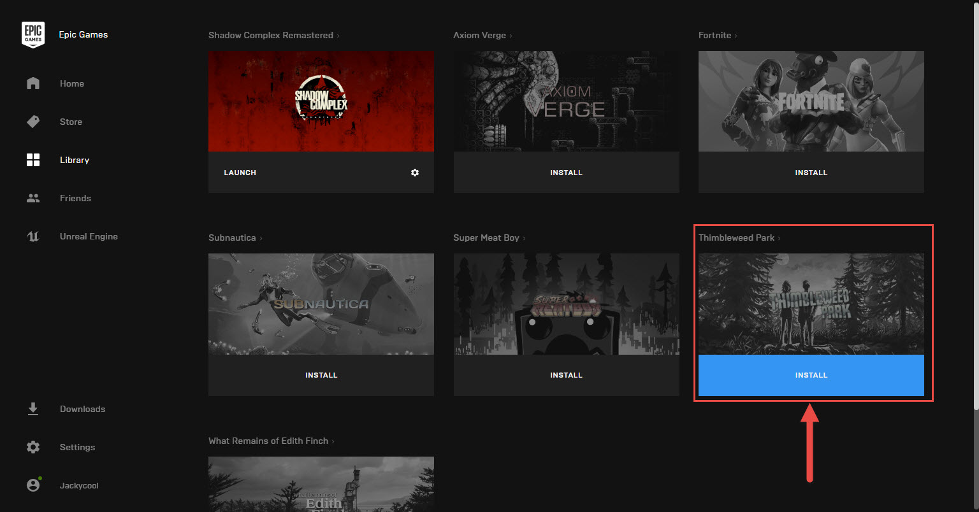The width and height of the screenshot is (979, 512).
Task: Open Super Meat Boy title link
Action: tap(489, 238)
